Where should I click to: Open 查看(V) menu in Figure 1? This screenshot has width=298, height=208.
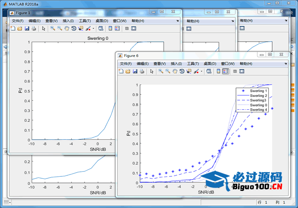click(x=52, y=21)
